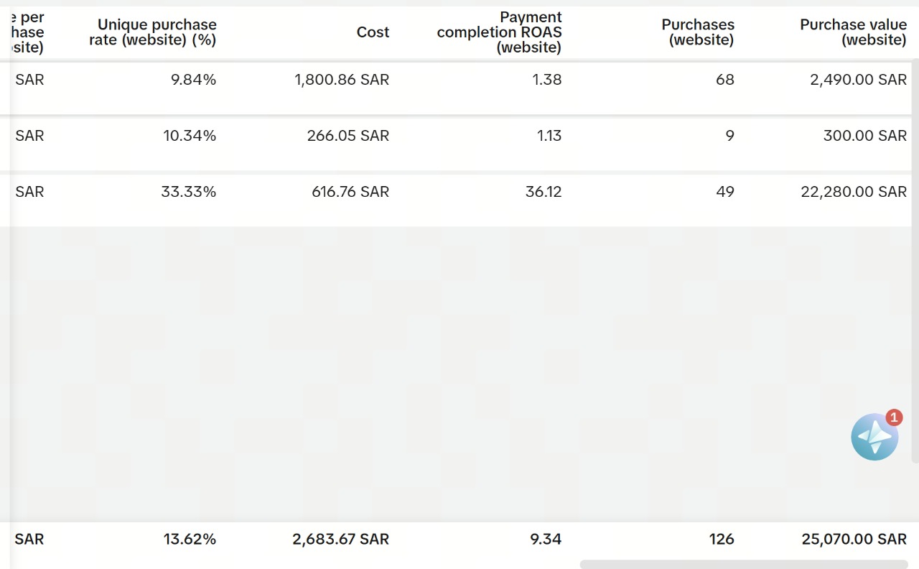Click the Payment completion ROAS column header
Screen dimensions: 919x569
500,32
